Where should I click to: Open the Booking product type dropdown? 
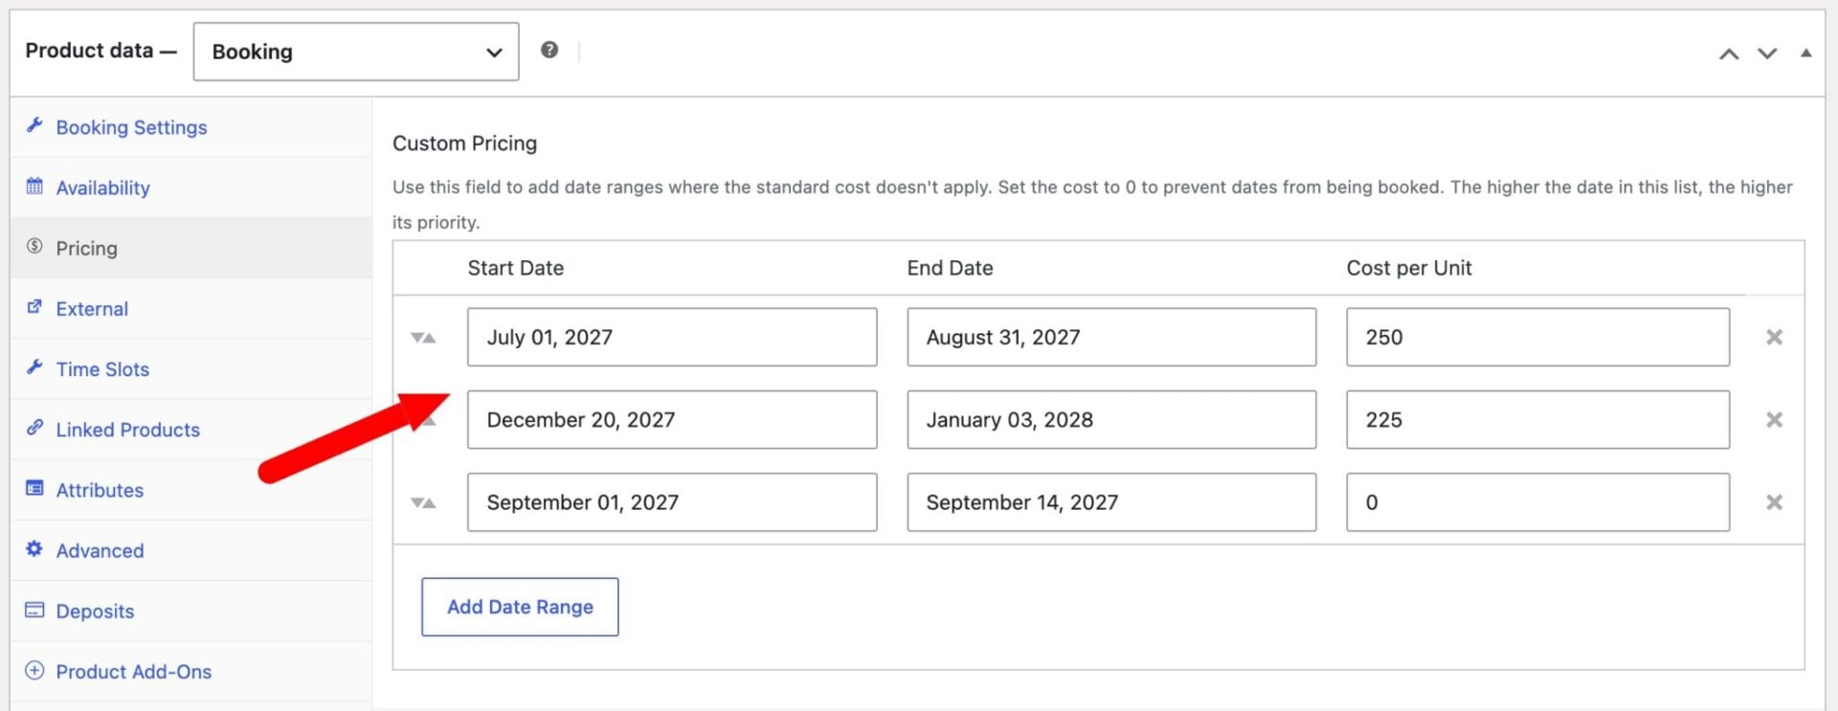tap(355, 52)
